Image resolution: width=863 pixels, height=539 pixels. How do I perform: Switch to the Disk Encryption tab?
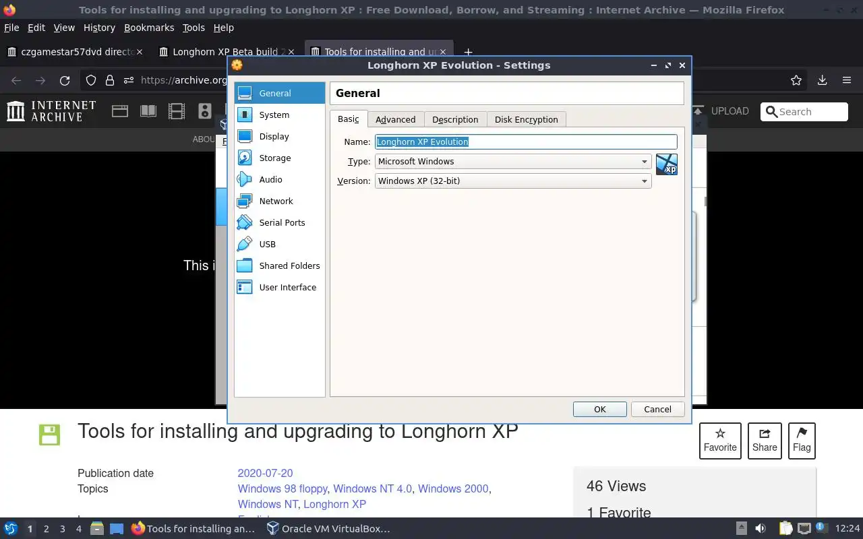[527, 120]
